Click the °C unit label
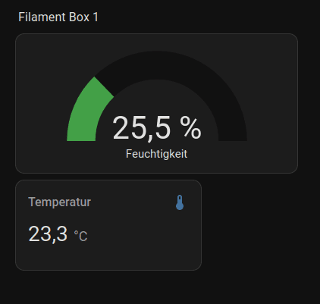The width and height of the screenshot is (320, 304). tap(80, 236)
